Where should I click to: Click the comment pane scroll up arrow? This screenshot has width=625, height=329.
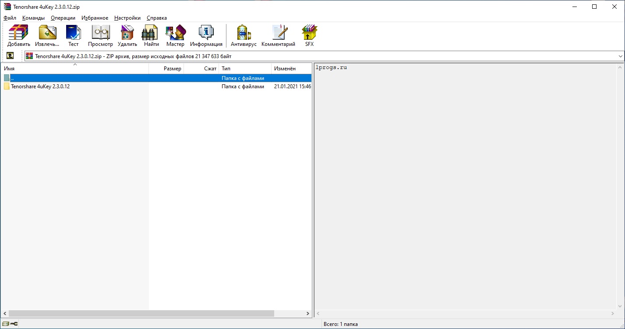[x=620, y=67]
